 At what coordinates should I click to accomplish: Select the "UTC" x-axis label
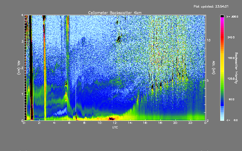[x=115, y=127]
